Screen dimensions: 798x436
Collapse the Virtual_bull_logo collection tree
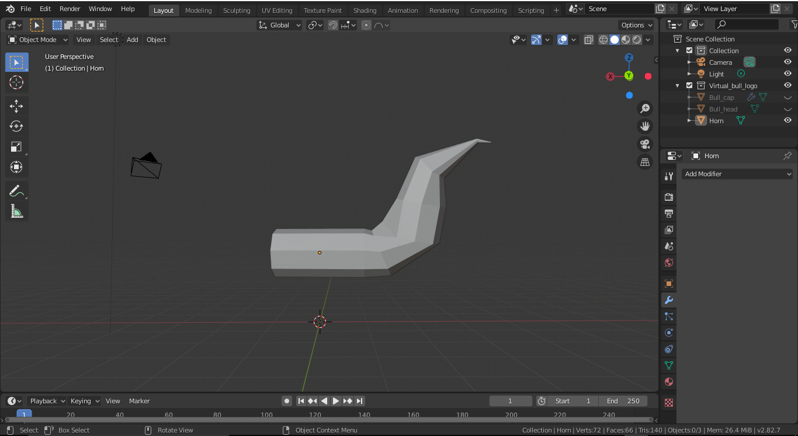click(678, 86)
